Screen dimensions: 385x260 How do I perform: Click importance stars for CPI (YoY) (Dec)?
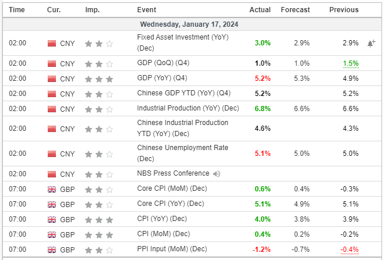(x=98, y=219)
